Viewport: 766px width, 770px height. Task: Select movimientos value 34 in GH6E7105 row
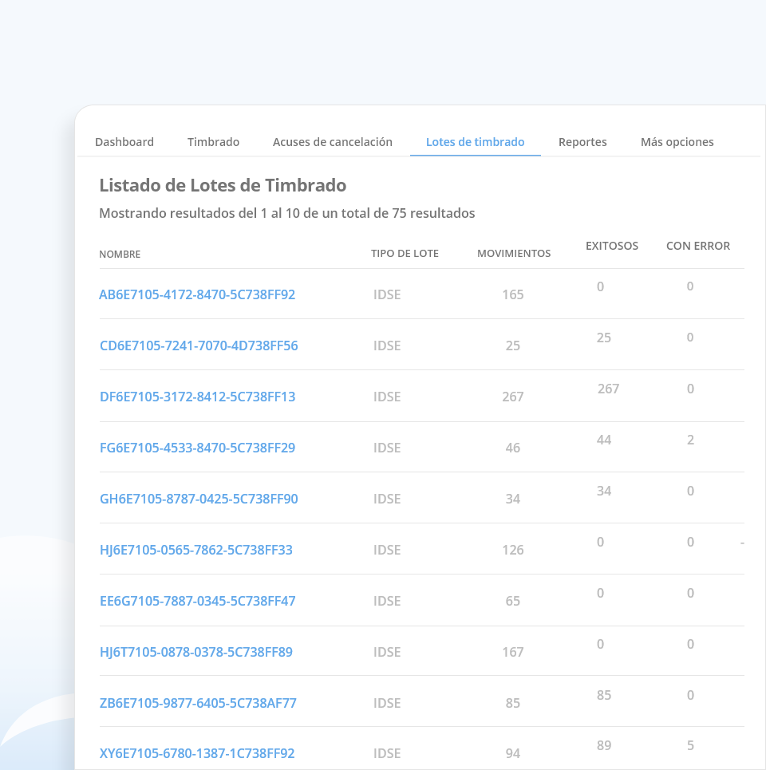[512, 499]
